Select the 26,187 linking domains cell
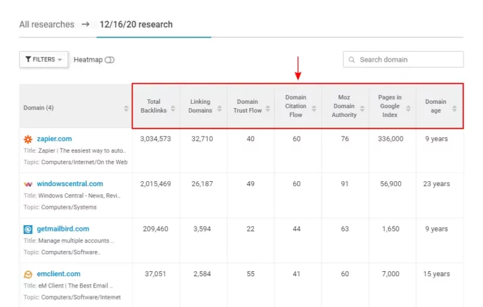Viewport: 483px width, 307px height. [202, 184]
